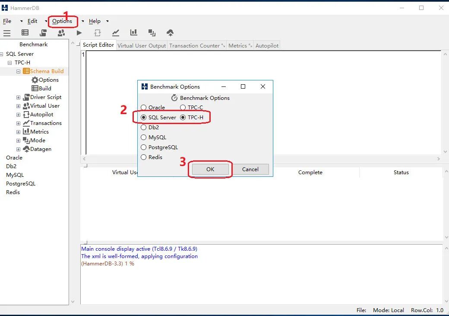Click the Build table icon in tree
Image resolution: width=449 pixels, height=316 pixels.
click(35, 88)
